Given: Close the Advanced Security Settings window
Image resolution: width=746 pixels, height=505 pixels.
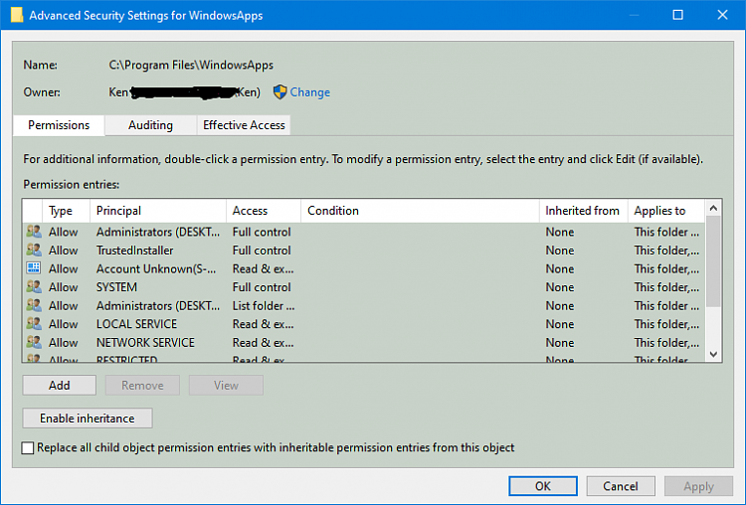Looking at the screenshot, I should (x=723, y=15).
